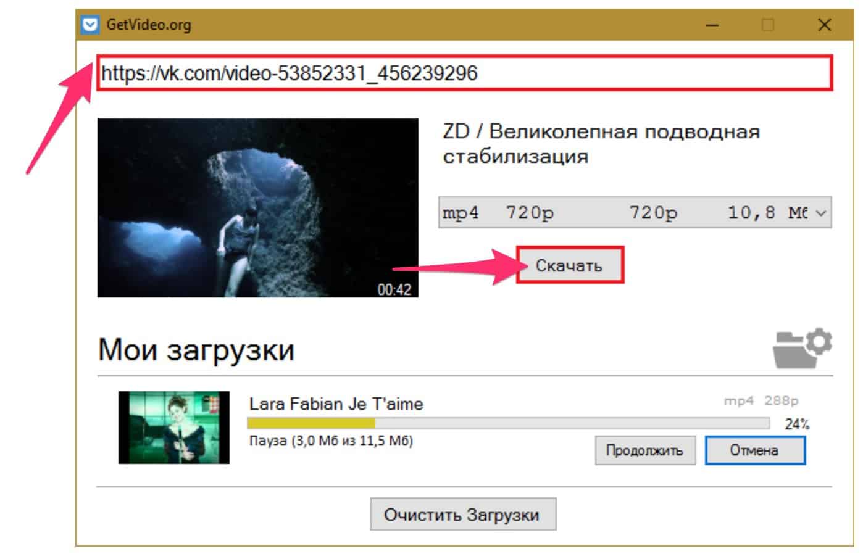Close the GetVideo.org window
863x559 pixels.
click(824, 25)
